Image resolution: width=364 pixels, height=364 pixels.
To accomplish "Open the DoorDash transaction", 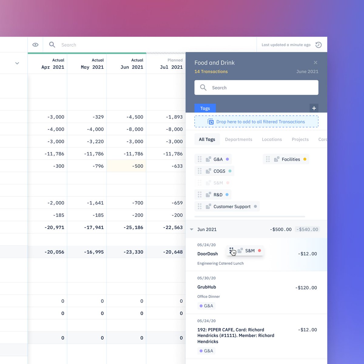I will click(x=256, y=254).
